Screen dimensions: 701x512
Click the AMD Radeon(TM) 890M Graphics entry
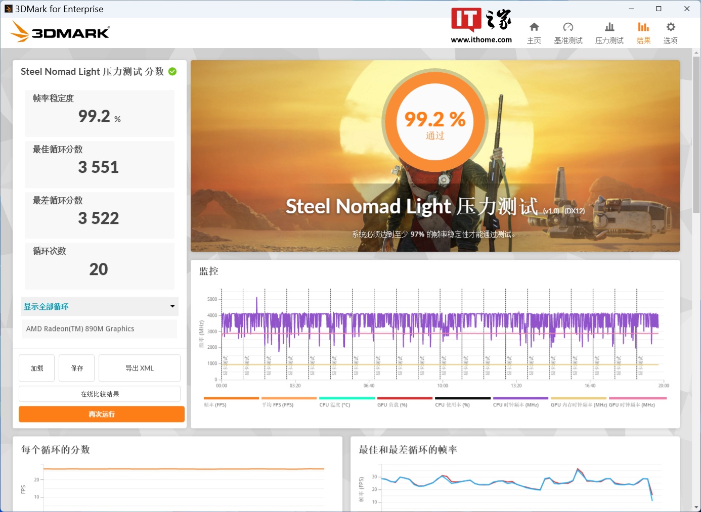click(x=100, y=329)
